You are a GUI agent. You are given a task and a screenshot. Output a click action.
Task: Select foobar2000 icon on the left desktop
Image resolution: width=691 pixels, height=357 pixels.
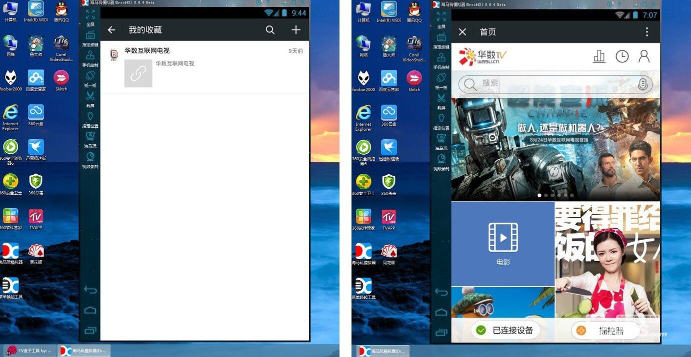[11, 80]
